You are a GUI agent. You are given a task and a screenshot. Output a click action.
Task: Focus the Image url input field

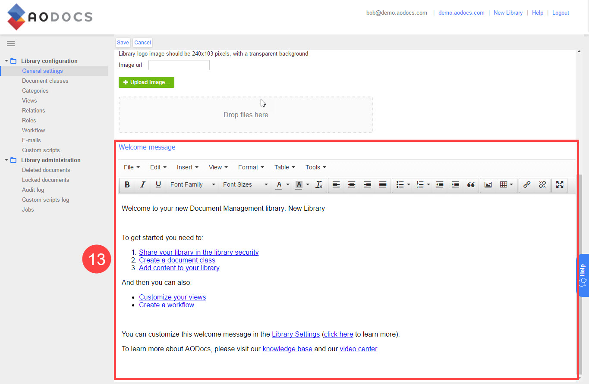point(179,65)
